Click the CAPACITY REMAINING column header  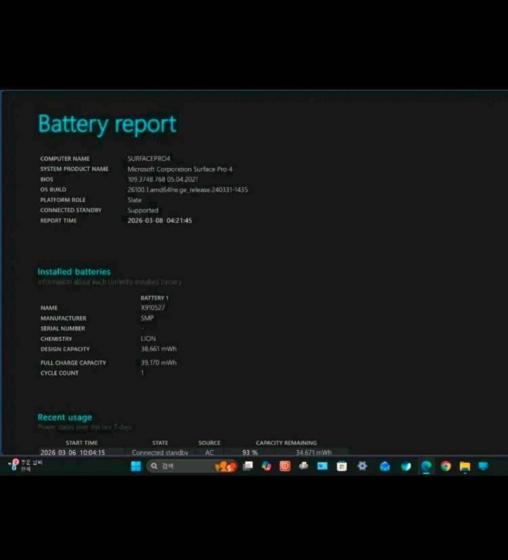[x=286, y=443]
